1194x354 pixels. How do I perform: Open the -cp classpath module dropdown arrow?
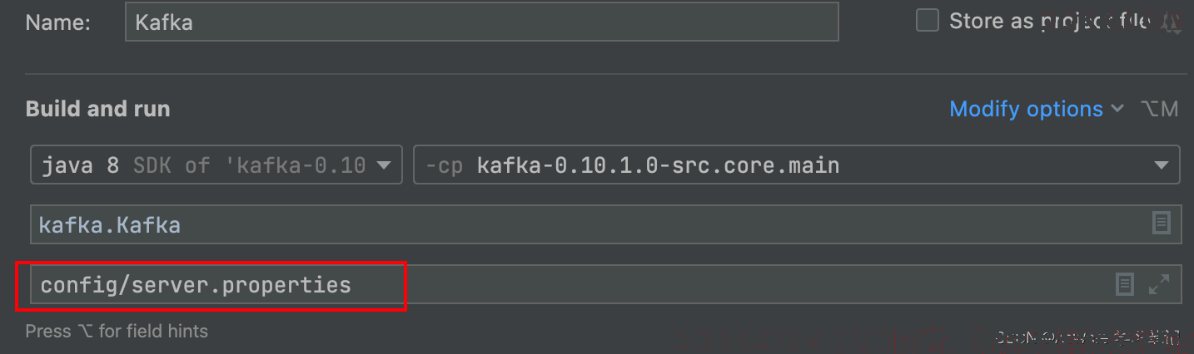pyautogui.click(x=1162, y=165)
